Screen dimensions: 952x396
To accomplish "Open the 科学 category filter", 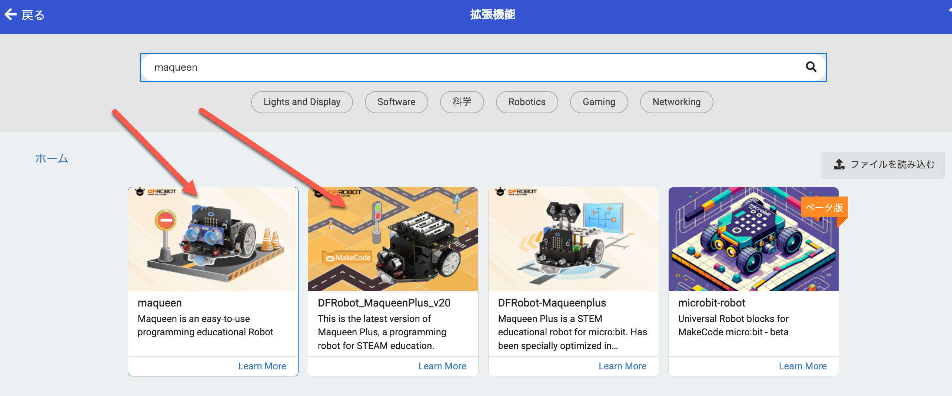I will 462,102.
